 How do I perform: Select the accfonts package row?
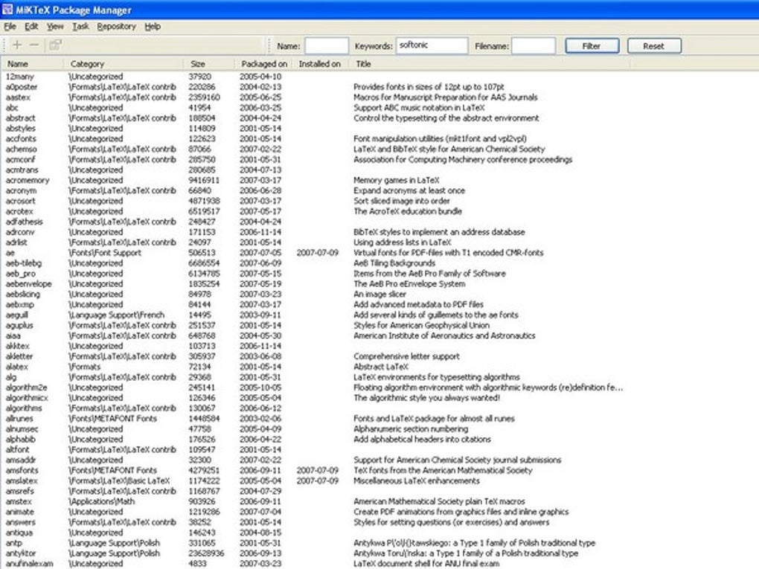315,139
